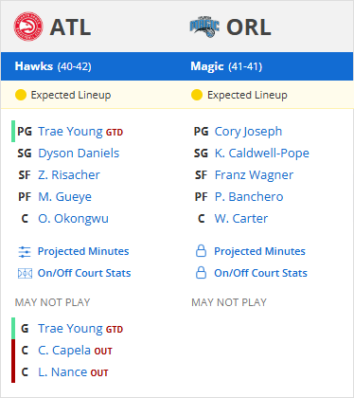View P. Banchero player page
This screenshot has width=354, height=398.
coord(249,197)
